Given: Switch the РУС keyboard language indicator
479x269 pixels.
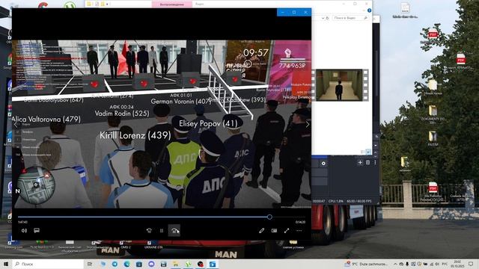Looking at the screenshot, I should coord(445,264).
